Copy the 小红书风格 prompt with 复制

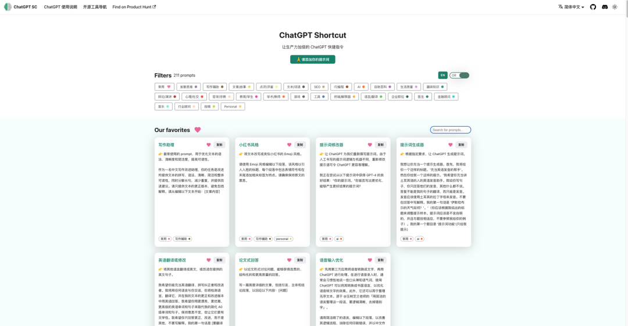point(300,145)
